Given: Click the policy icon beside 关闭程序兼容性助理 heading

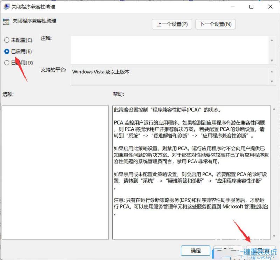Looking at the screenshot, I should [6, 22].
